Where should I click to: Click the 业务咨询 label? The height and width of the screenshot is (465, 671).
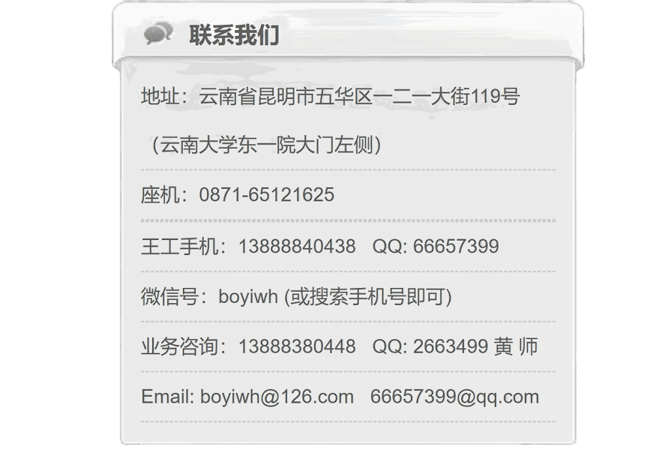180,346
